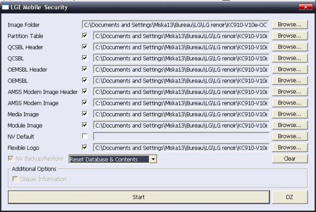Image resolution: width=316 pixels, height=212 pixels.
Task: Click Browse in the OEMSBL row
Action: pos(290,81)
